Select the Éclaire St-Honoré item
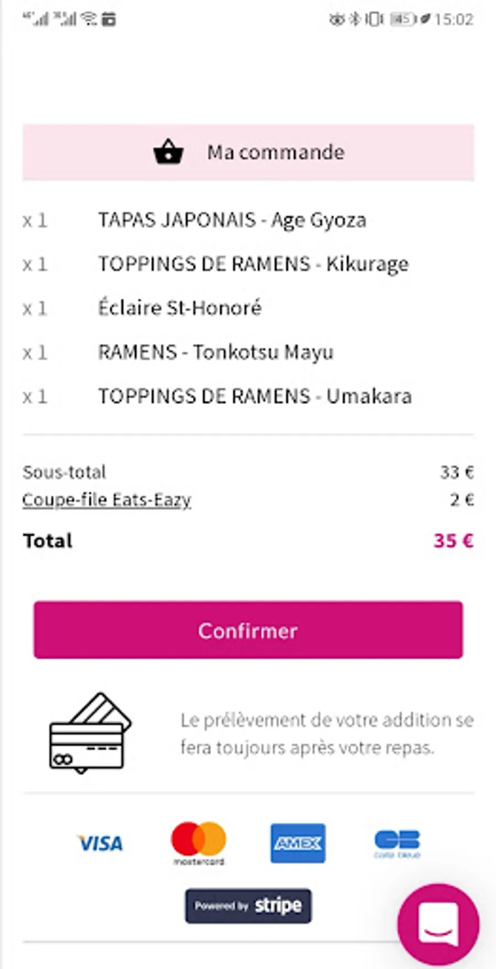496x969 pixels. click(x=180, y=308)
